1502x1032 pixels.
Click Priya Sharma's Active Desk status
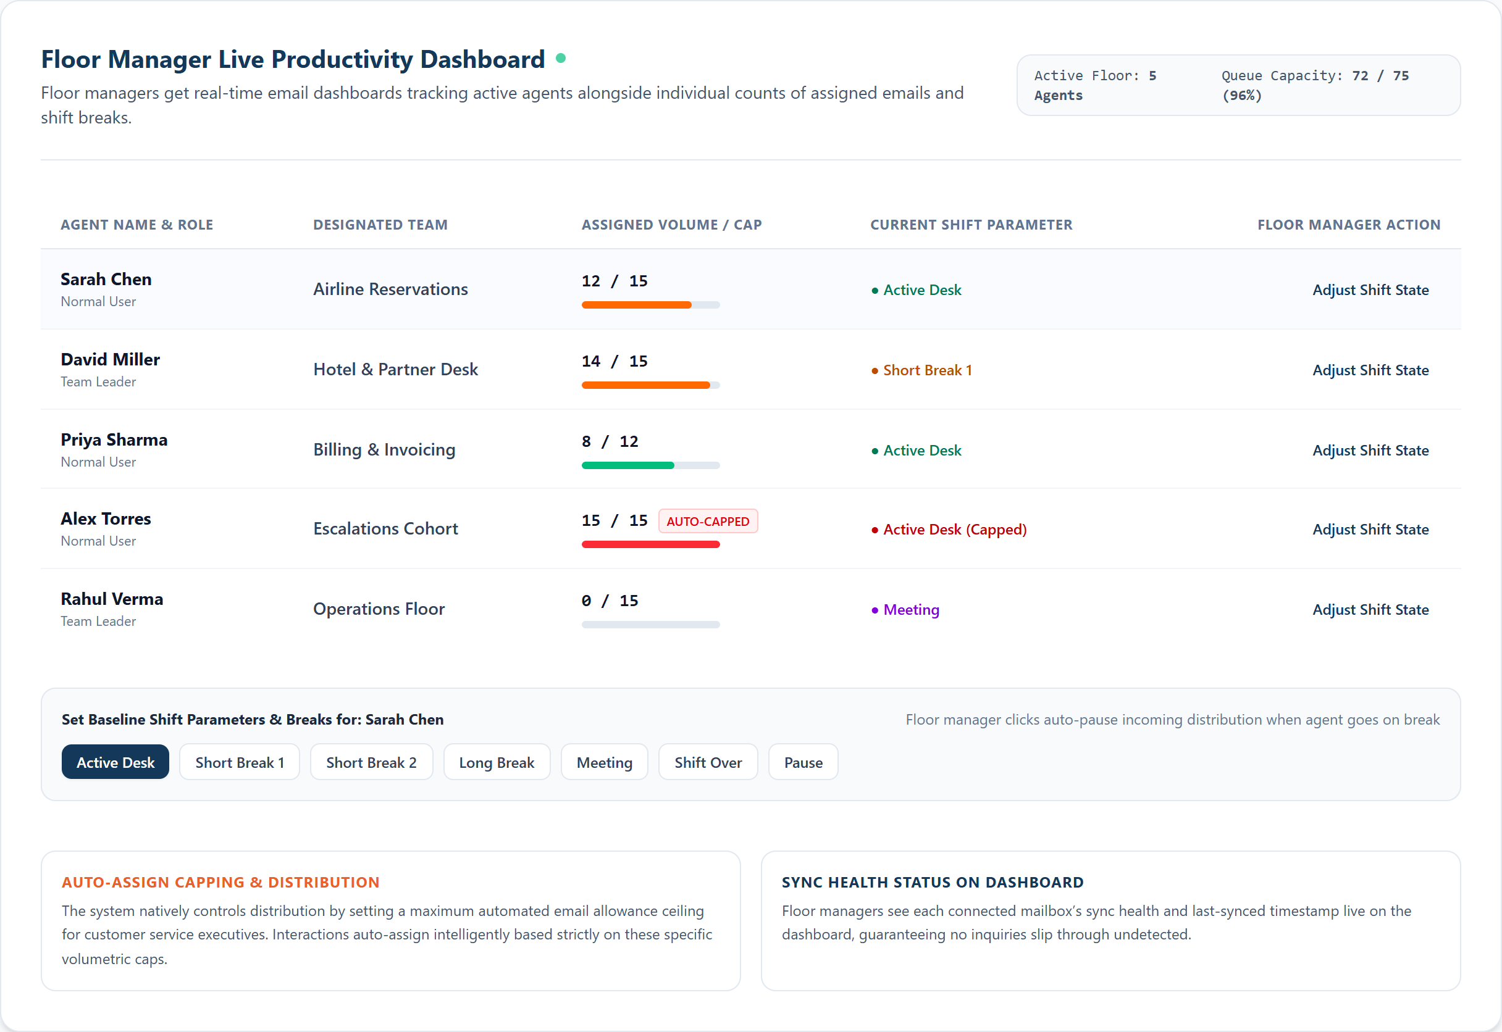point(916,450)
